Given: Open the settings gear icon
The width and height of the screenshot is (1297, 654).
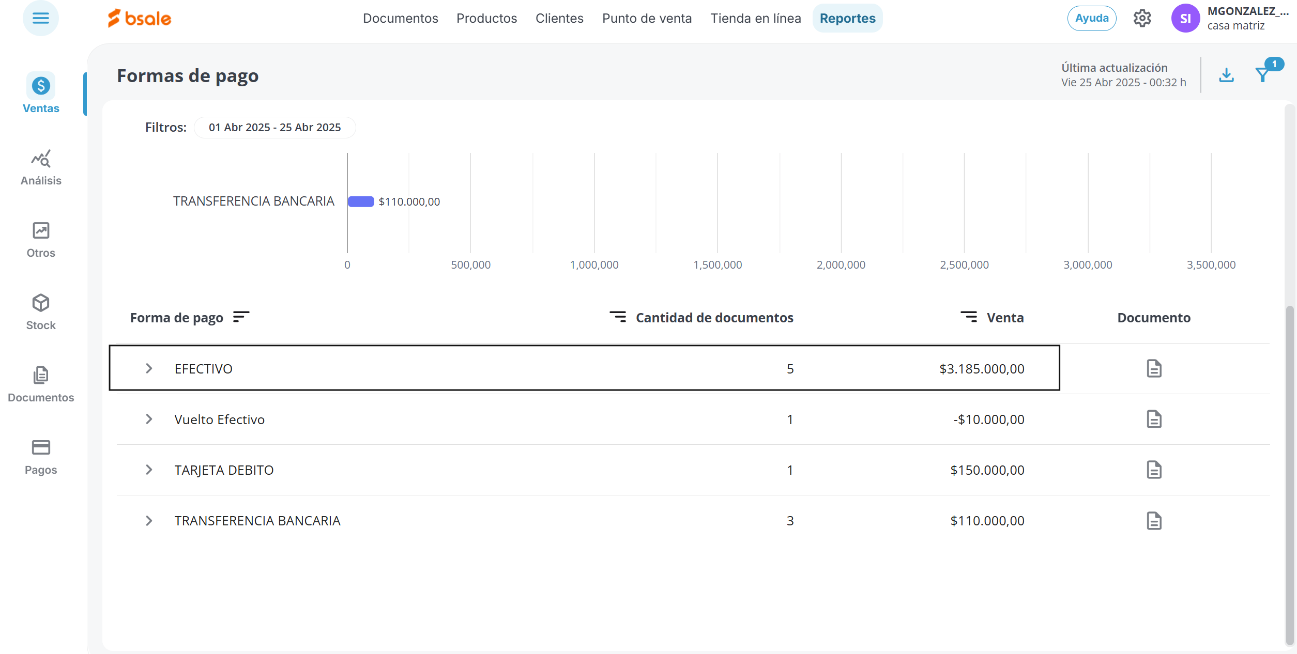Looking at the screenshot, I should tap(1142, 19).
